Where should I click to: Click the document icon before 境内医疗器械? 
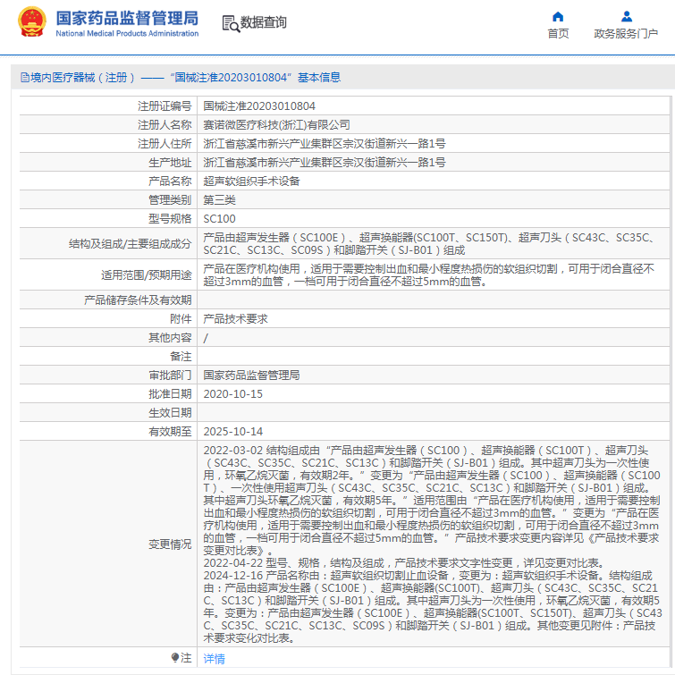(25, 78)
